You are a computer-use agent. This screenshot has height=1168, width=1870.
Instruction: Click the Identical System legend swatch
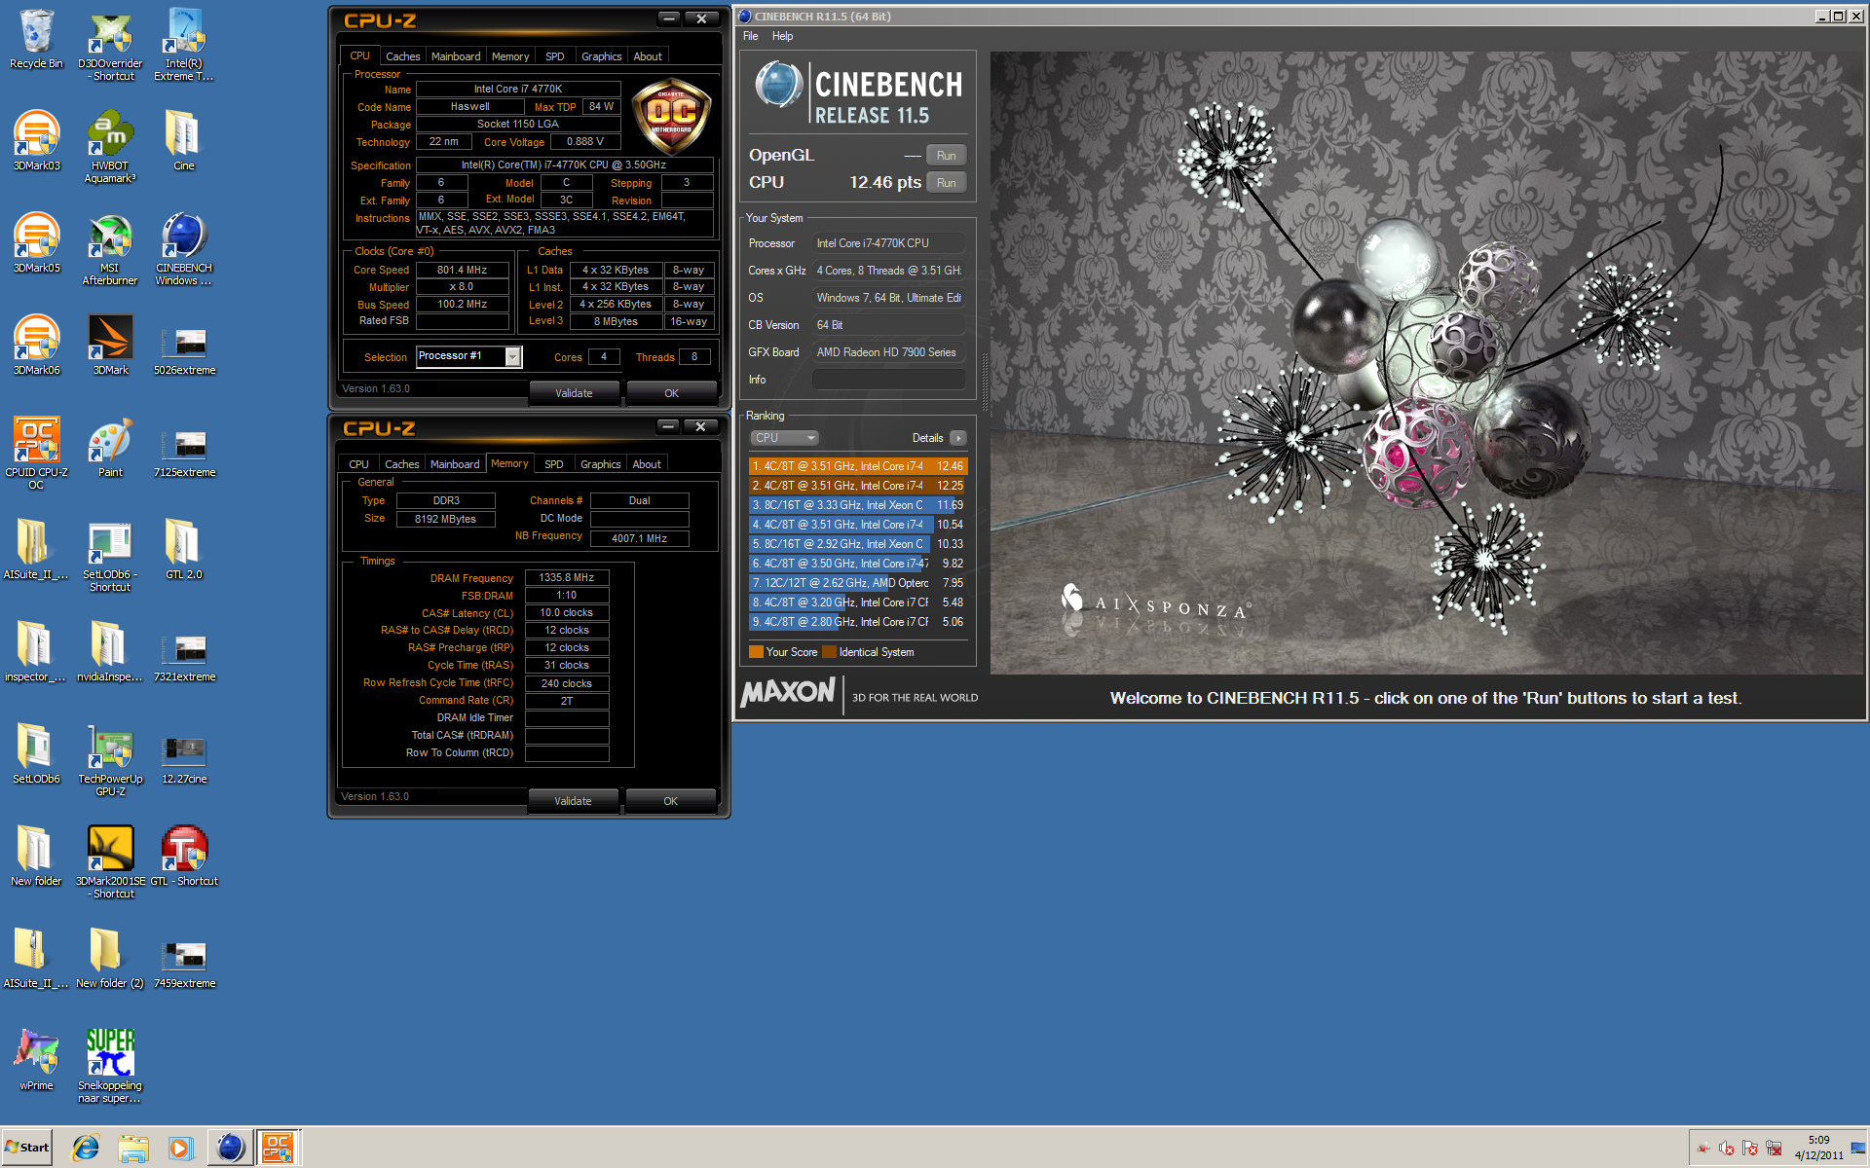coord(830,652)
